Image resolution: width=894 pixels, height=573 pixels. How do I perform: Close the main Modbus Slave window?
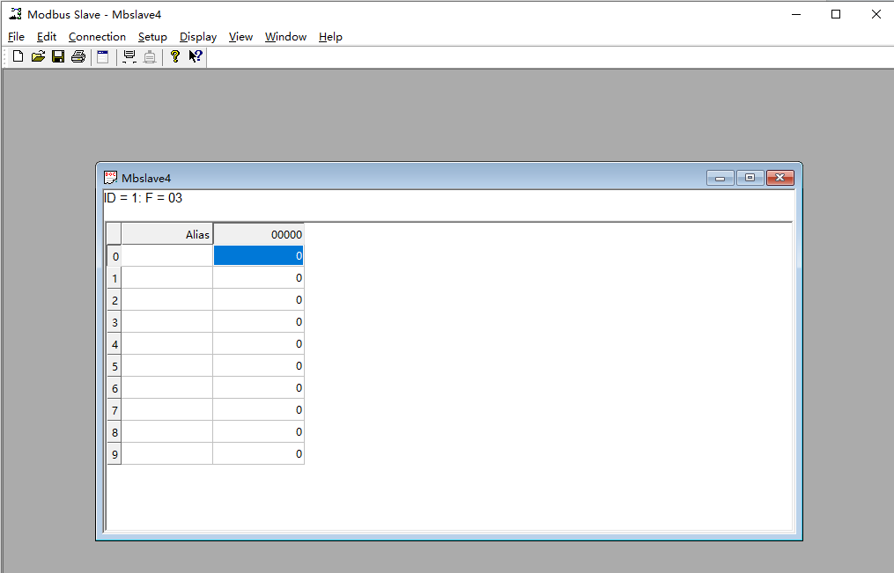point(876,14)
